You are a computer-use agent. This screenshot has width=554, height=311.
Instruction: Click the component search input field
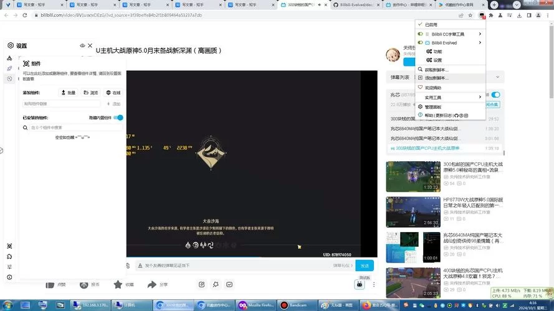[76, 128]
